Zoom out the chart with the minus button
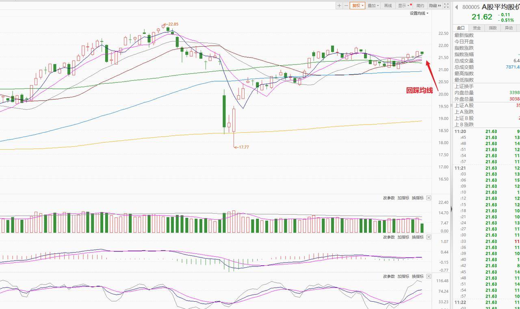 click(346, 6)
